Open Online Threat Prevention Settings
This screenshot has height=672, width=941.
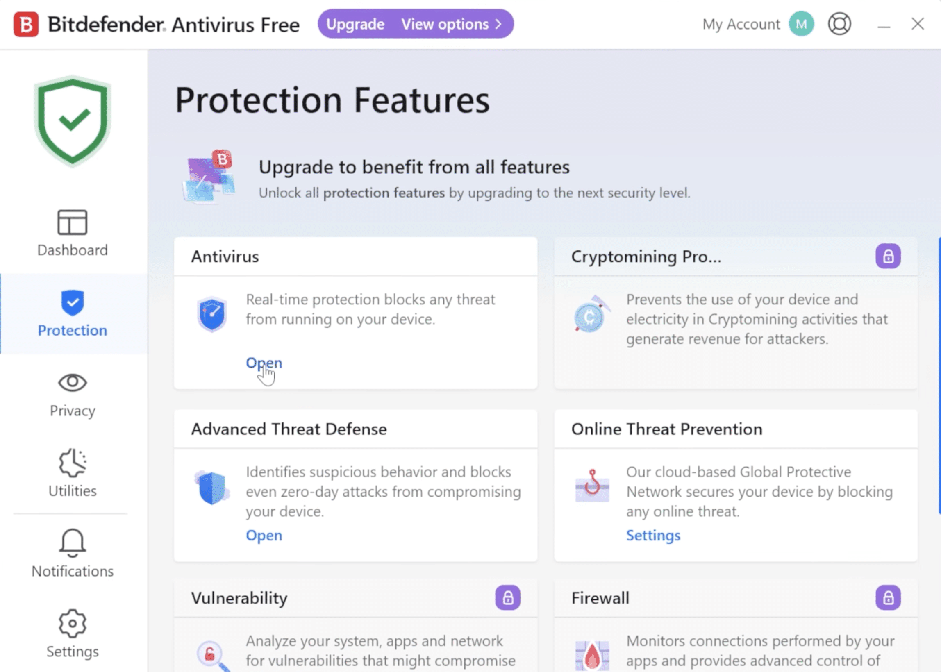click(653, 535)
